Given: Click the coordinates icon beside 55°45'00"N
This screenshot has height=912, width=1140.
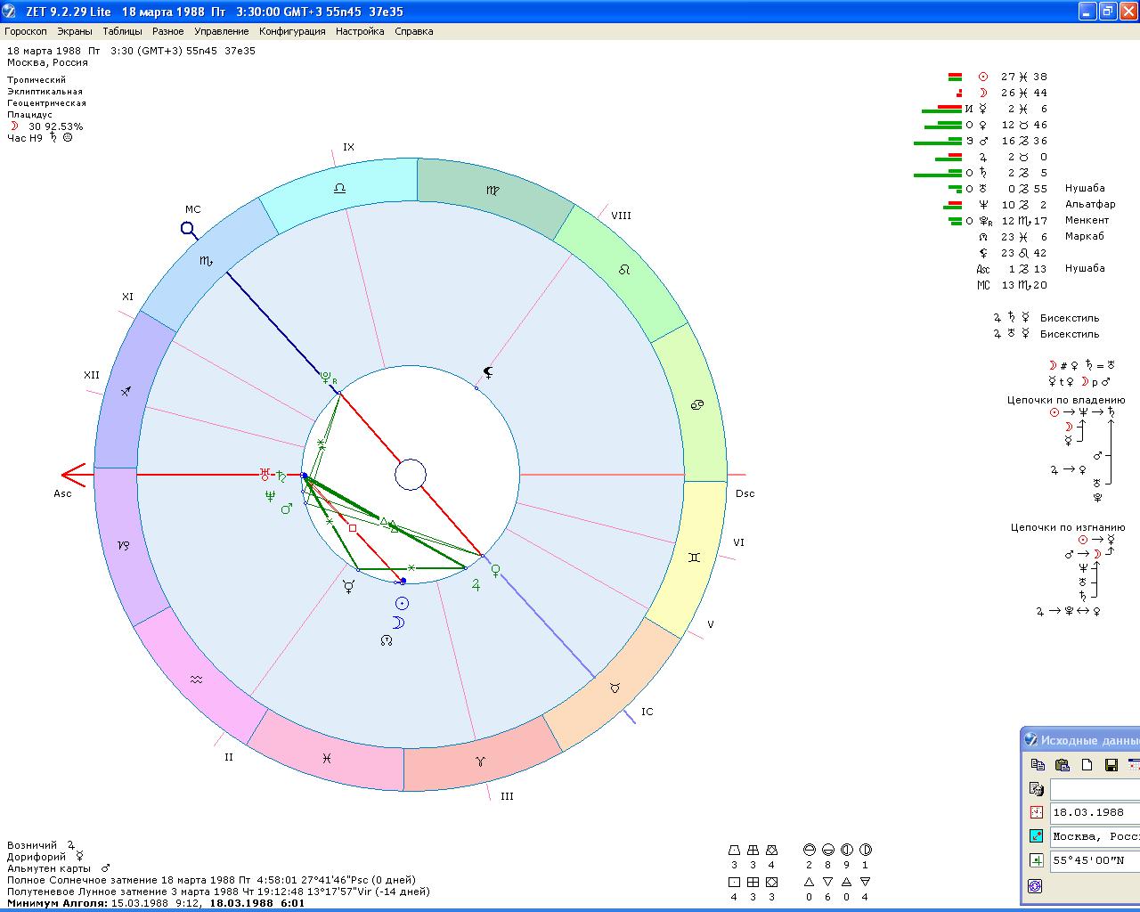Looking at the screenshot, I should (1036, 860).
